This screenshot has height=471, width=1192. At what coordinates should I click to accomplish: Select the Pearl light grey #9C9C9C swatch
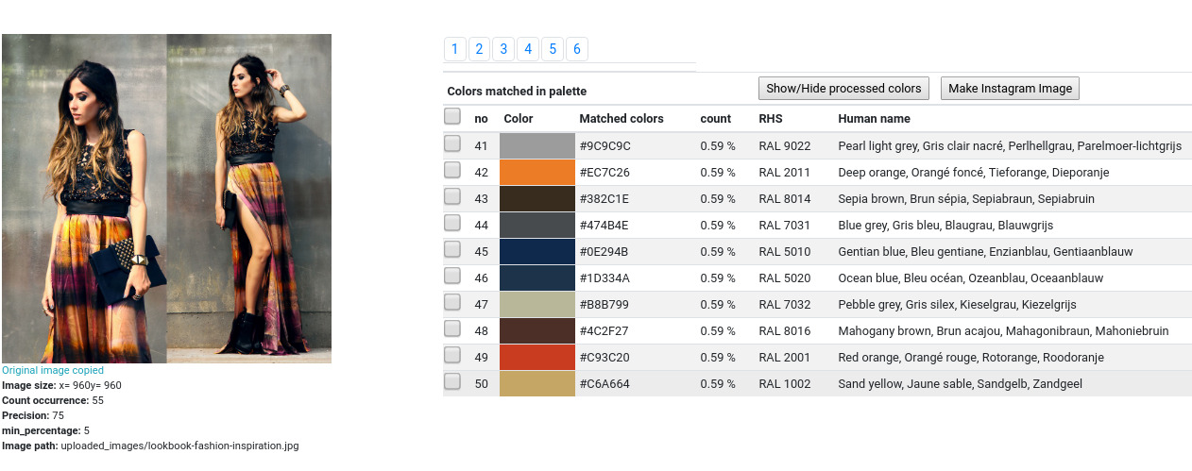pyautogui.click(x=536, y=146)
